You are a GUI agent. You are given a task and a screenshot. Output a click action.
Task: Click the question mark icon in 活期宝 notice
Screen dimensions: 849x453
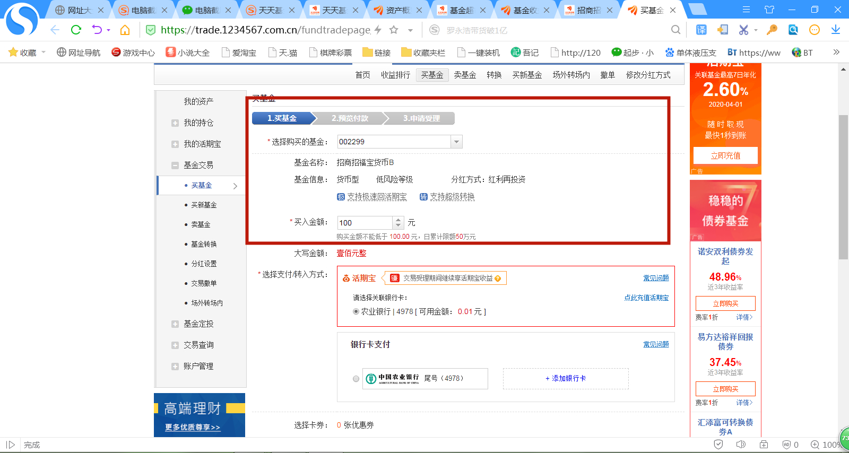(x=498, y=278)
